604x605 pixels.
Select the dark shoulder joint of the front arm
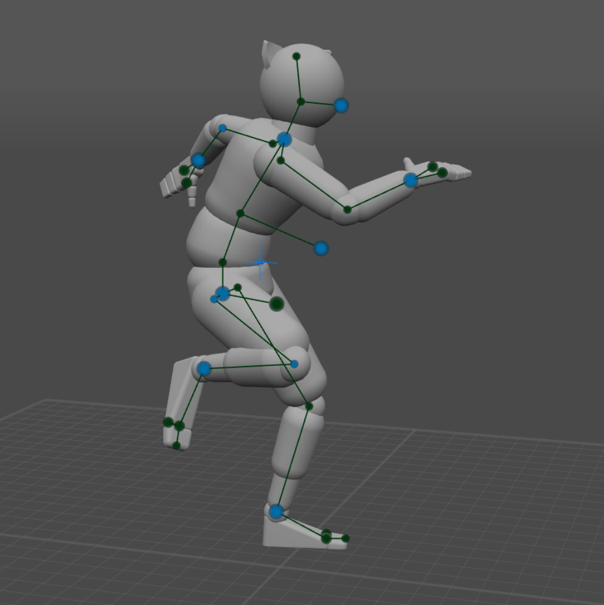pyautogui.click(x=281, y=160)
